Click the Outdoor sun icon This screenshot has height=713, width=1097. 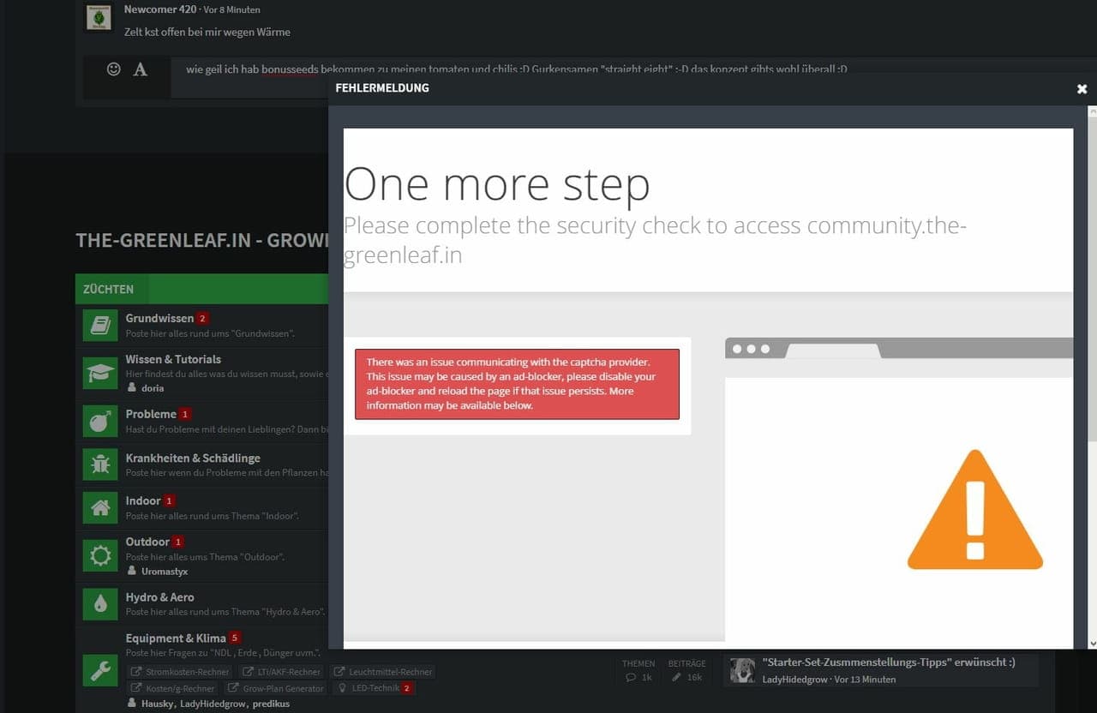point(100,555)
